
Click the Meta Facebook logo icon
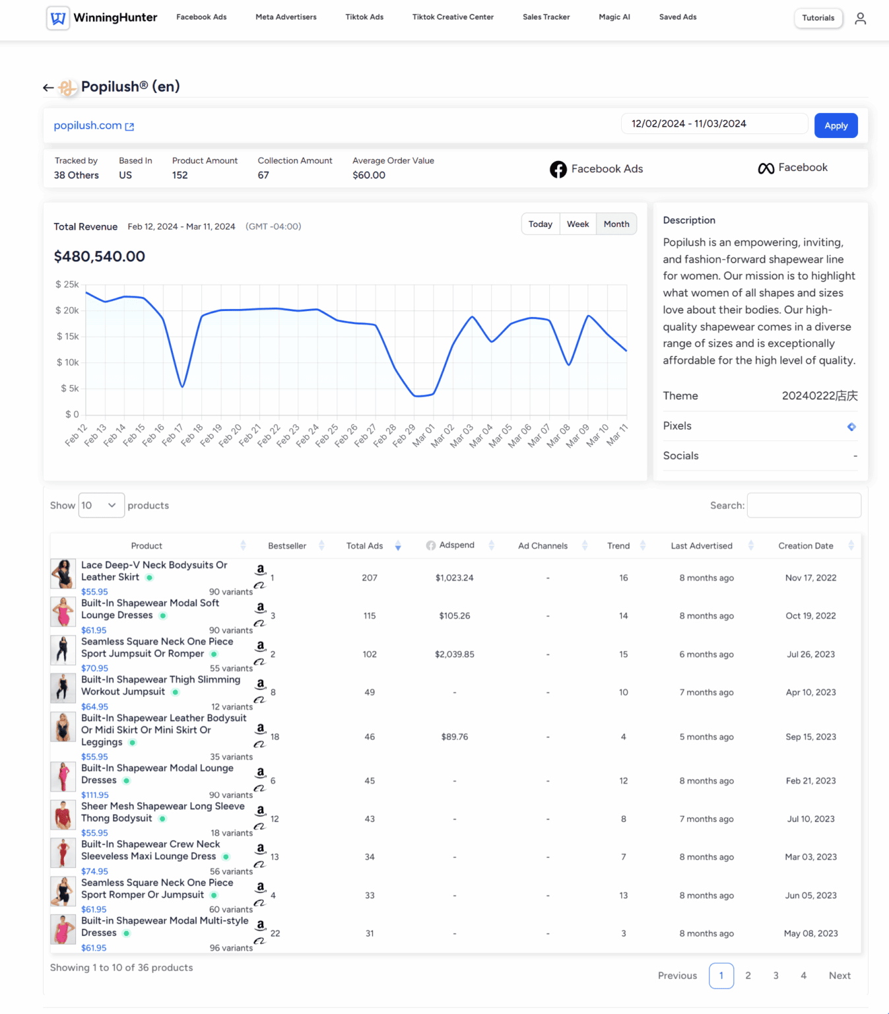click(x=766, y=169)
